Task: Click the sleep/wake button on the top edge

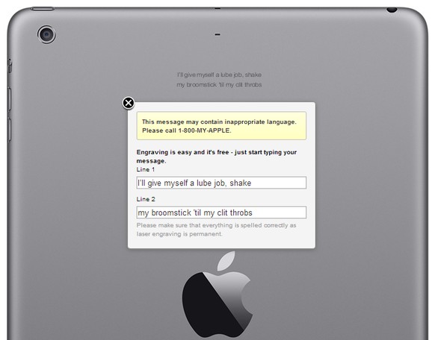Action: click(x=43, y=9)
